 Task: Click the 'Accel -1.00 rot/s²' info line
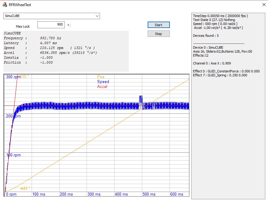218,28
